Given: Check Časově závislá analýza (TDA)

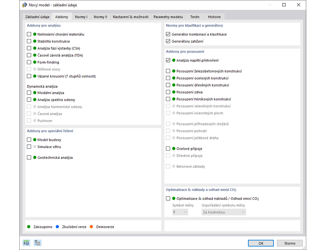Looking at the screenshot, I should pyautogui.click(x=29, y=55).
